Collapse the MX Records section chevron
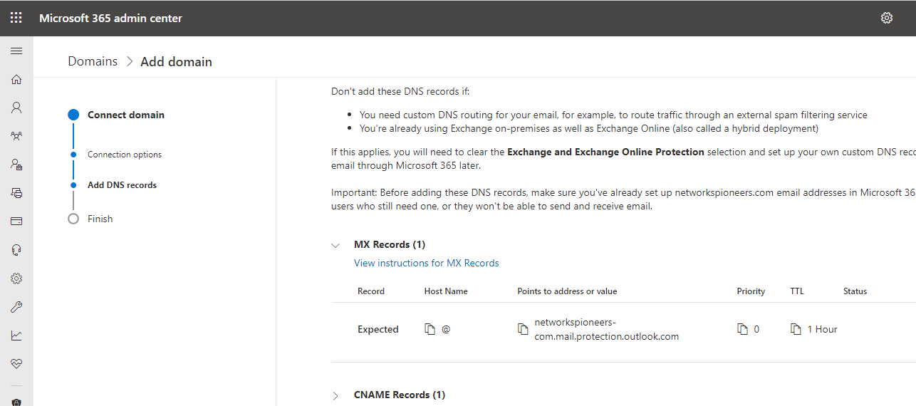916x406 pixels. coord(335,245)
